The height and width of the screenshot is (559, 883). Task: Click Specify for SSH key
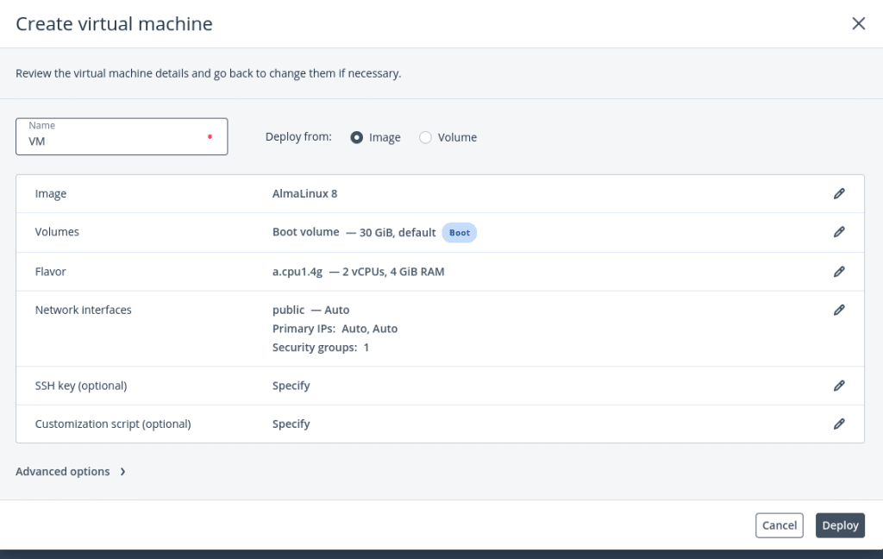(291, 386)
